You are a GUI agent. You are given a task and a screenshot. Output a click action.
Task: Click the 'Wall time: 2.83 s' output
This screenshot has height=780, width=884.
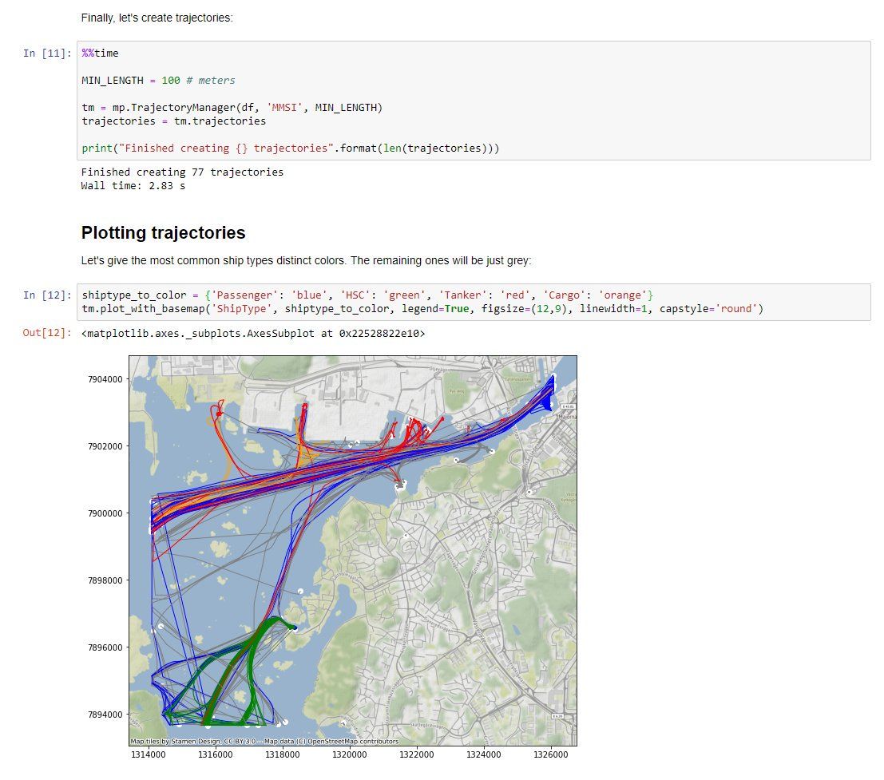click(133, 186)
